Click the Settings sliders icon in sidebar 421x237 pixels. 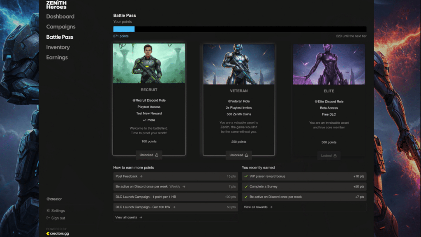tap(48, 210)
